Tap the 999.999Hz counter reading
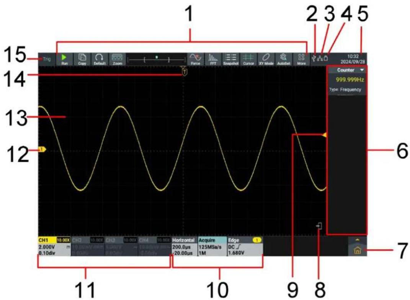This screenshot has width=410, height=300. tap(350, 80)
